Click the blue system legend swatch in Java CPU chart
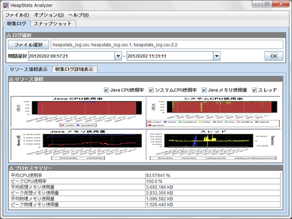This screenshot has width=292, height=219. click(x=78, y=125)
